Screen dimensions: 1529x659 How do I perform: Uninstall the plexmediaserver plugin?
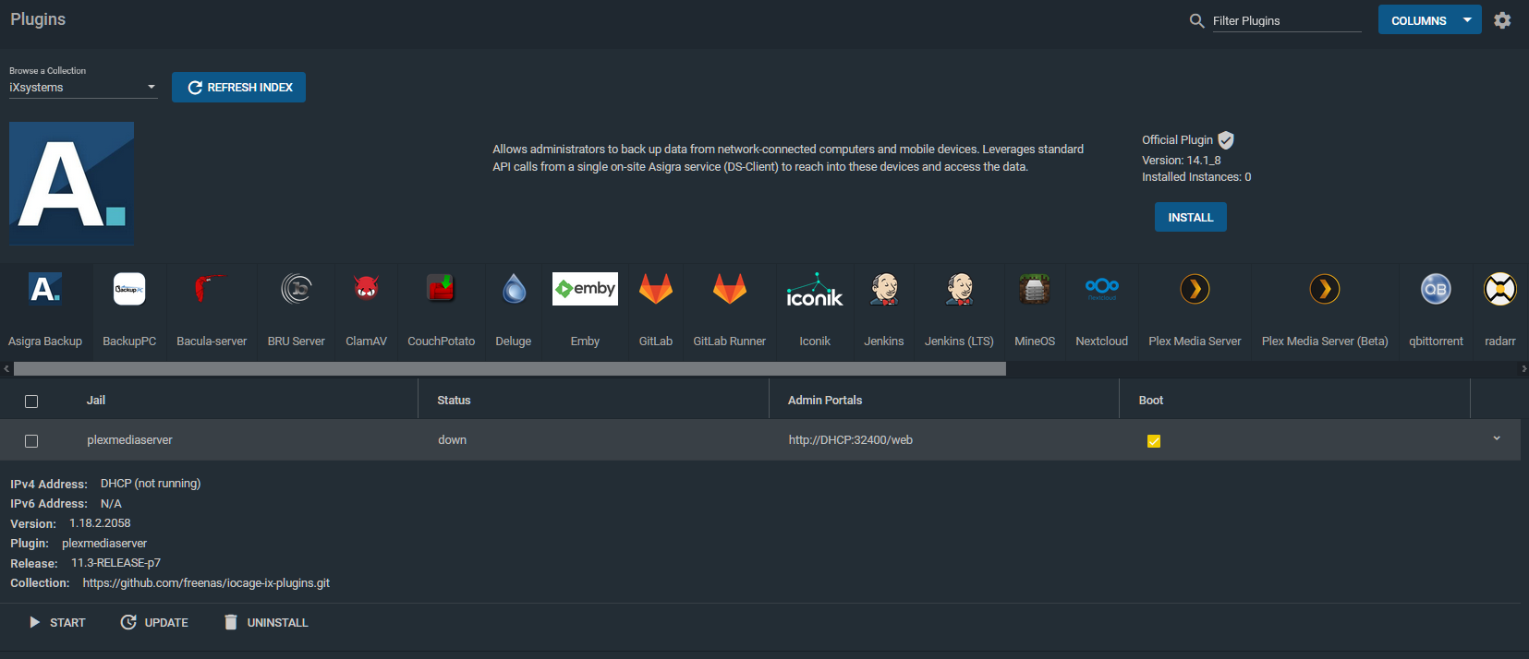tap(266, 623)
